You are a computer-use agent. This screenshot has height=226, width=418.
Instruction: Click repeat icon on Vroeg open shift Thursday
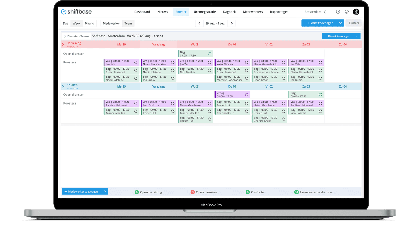[246, 95]
